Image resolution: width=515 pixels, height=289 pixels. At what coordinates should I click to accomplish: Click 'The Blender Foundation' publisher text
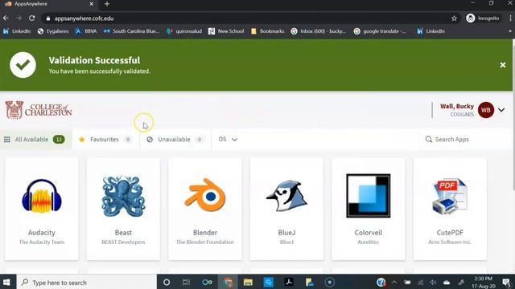pyautogui.click(x=205, y=242)
